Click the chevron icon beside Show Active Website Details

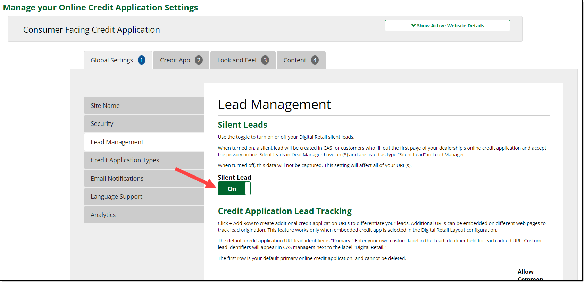pos(413,25)
